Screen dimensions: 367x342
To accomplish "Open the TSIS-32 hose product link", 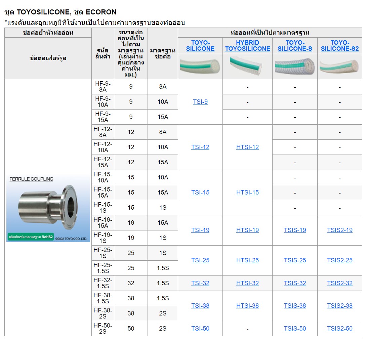I will pos(294,283).
